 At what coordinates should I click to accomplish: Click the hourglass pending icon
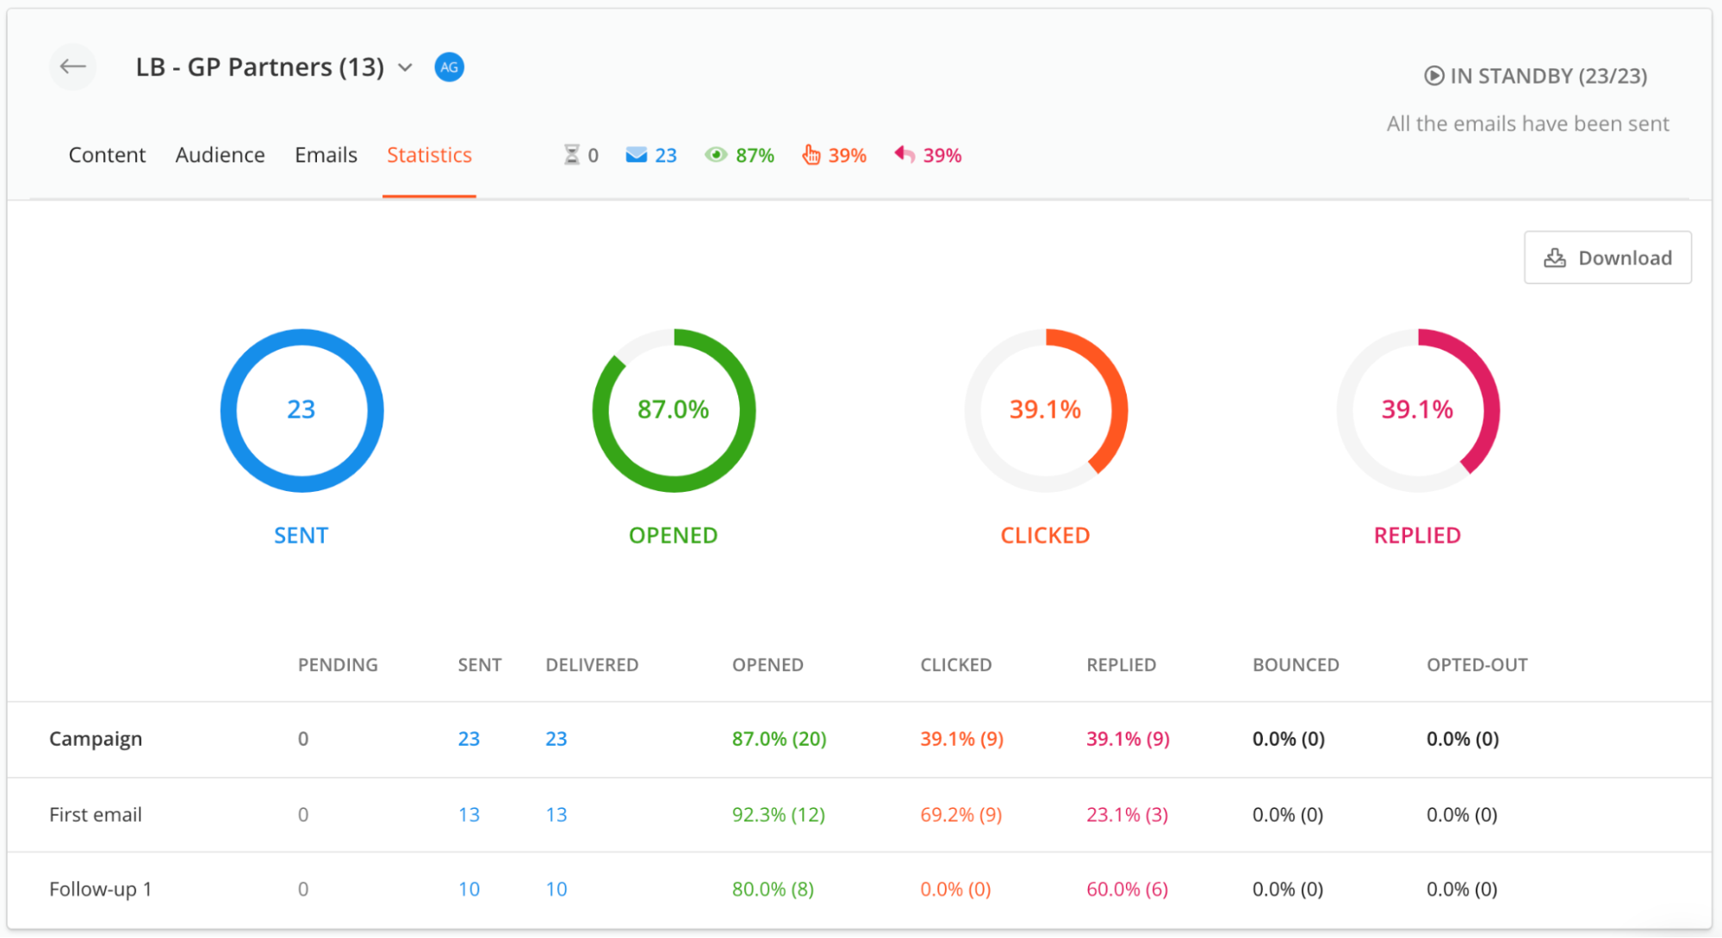pyautogui.click(x=566, y=155)
